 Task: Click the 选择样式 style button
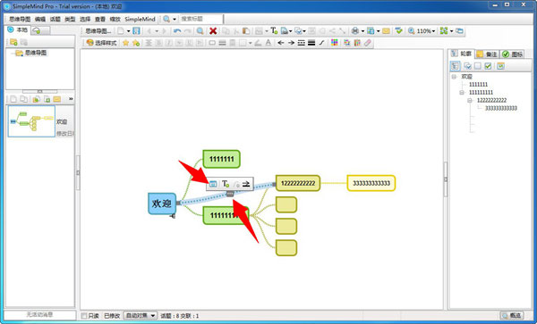coord(101,43)
